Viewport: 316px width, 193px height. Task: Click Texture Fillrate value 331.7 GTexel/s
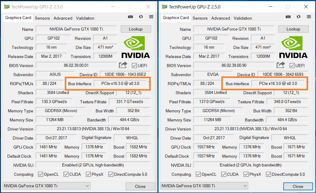point(130,101)
